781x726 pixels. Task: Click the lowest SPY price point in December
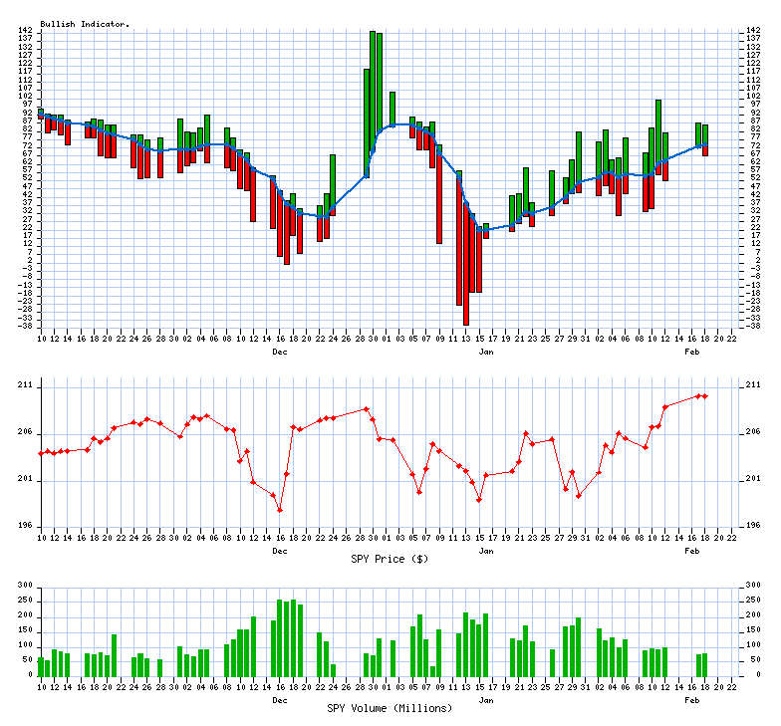[280, 510]
